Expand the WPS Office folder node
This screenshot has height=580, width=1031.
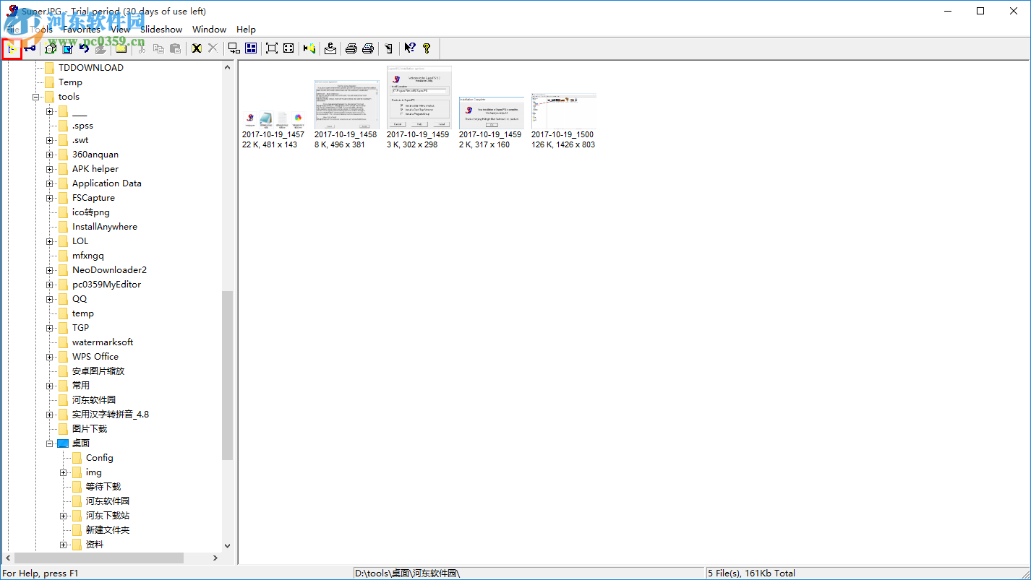point(49,357)
